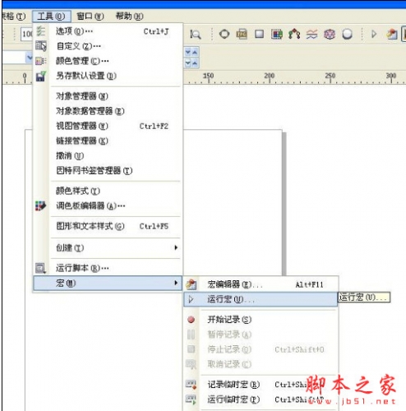Viewport: 406px width, 411px height.
Task: Click the grayed stop recording square icon
Action: [191, 349]
